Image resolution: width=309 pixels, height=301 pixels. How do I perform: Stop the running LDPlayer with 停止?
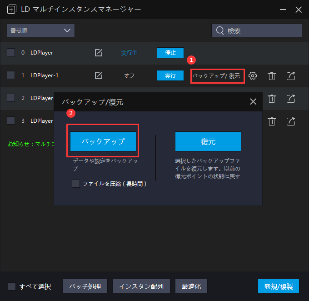tap(170, 53)
